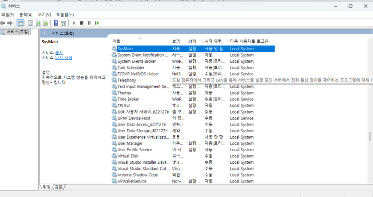Click the SysMain name in the selected row

tap(125, 49)
